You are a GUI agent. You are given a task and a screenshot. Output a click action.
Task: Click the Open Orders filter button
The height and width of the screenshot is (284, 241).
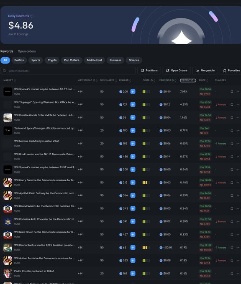tap(177, 71)
